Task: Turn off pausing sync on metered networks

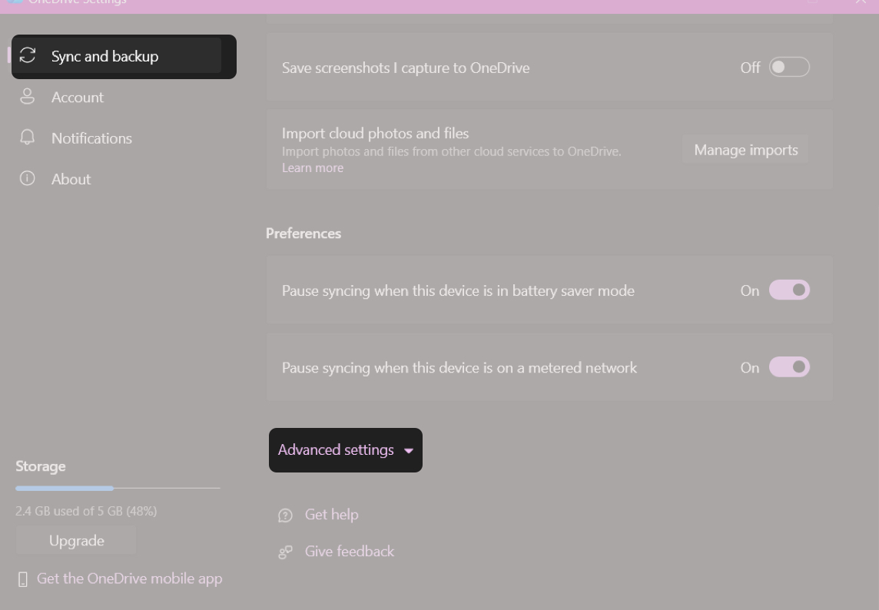Action: click(x=788, y=367)
